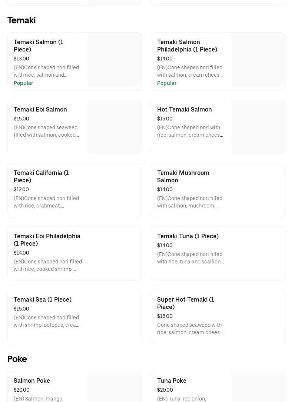Open the Temaki Salmon (1 Piece) item

(39, 46)
